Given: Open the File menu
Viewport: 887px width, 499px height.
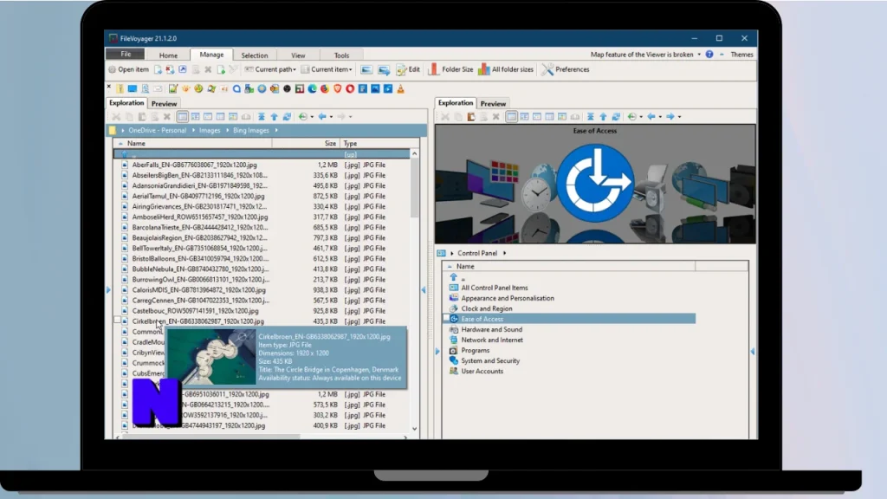Looking at the screenshot, I should point(126,55).
